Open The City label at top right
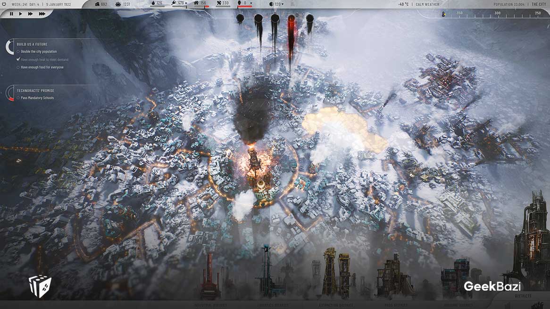This screenshot has height=309, width=550. [x=539, y=4]
